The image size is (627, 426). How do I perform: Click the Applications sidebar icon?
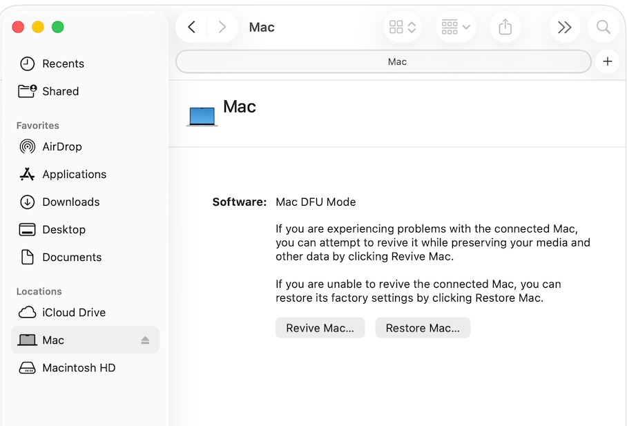[28, 174]
